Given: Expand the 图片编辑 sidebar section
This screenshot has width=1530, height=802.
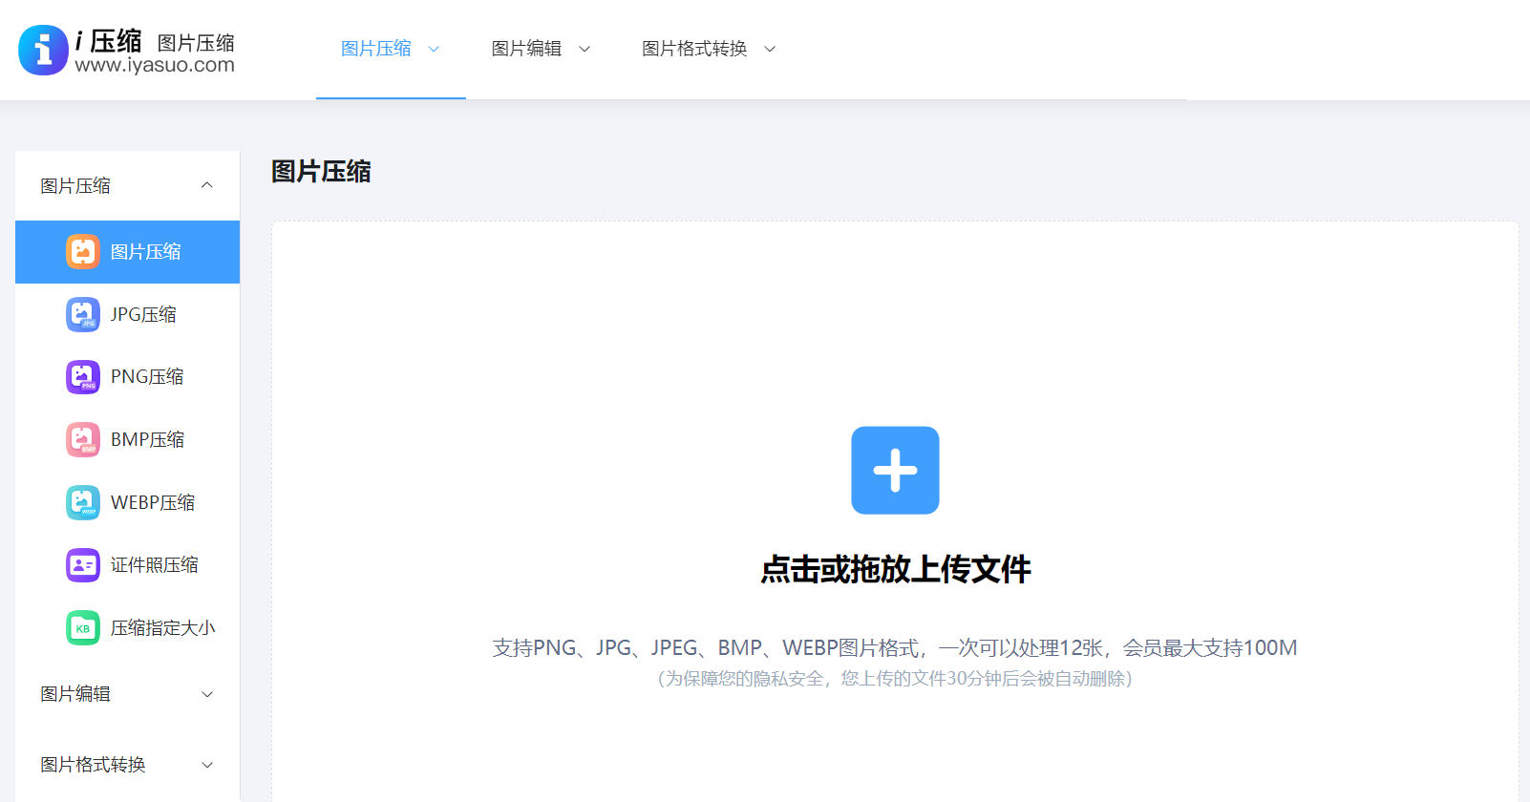Looking at the screenshot, I should click(x=207, y=694).
